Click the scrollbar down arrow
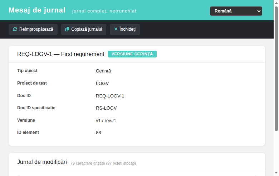279x176 pixels. tap(276, 173)
